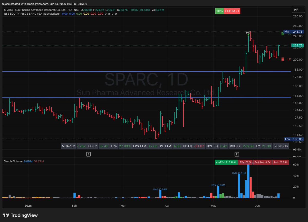Click the HVQ 13.84M volume label

pyautogui.click(x=160, y=189)
